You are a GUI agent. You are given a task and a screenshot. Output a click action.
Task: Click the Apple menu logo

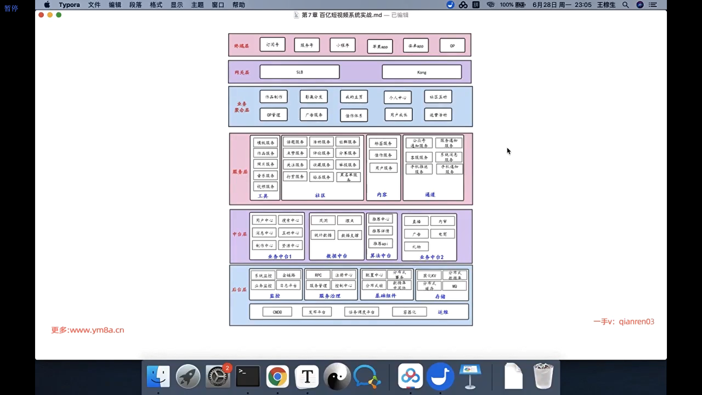pyautogui.click(x=47, y=5)
